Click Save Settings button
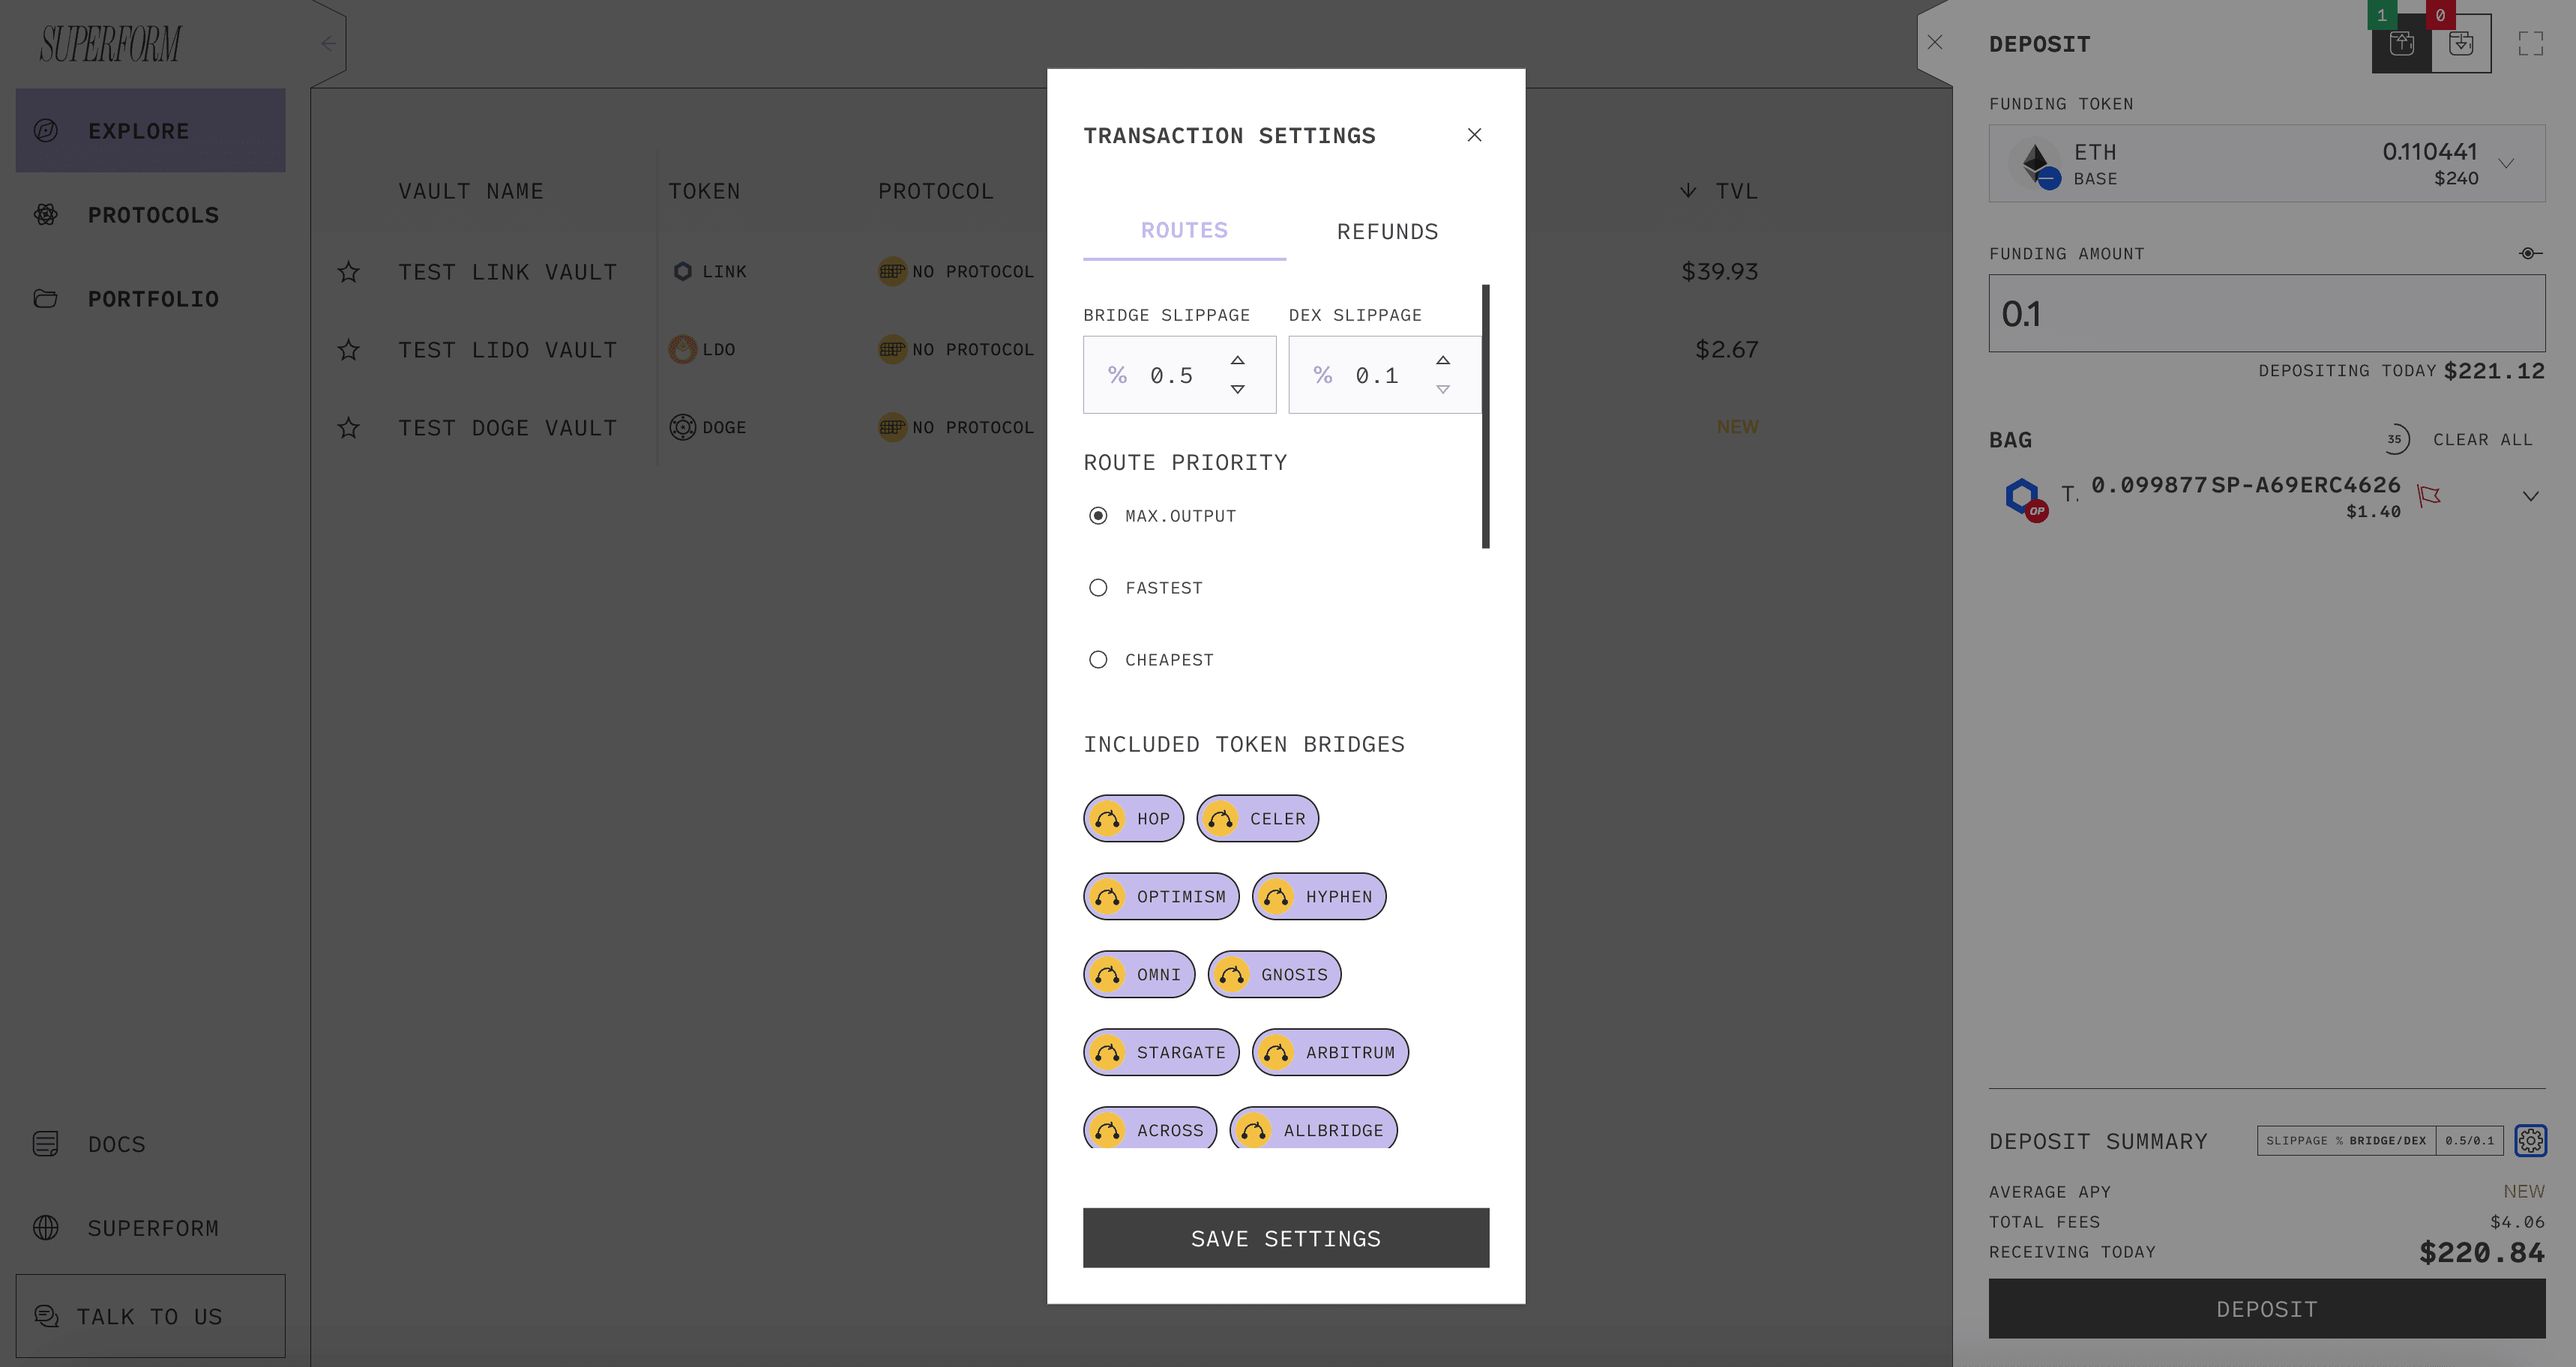The width and height of the screenshot is (2576, 1367). (x=1286, y=1238)
